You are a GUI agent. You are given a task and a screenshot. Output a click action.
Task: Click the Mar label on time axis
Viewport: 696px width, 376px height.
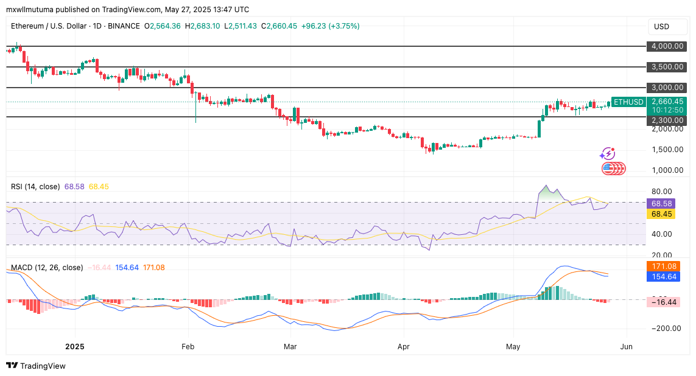(x=290, y=346)
